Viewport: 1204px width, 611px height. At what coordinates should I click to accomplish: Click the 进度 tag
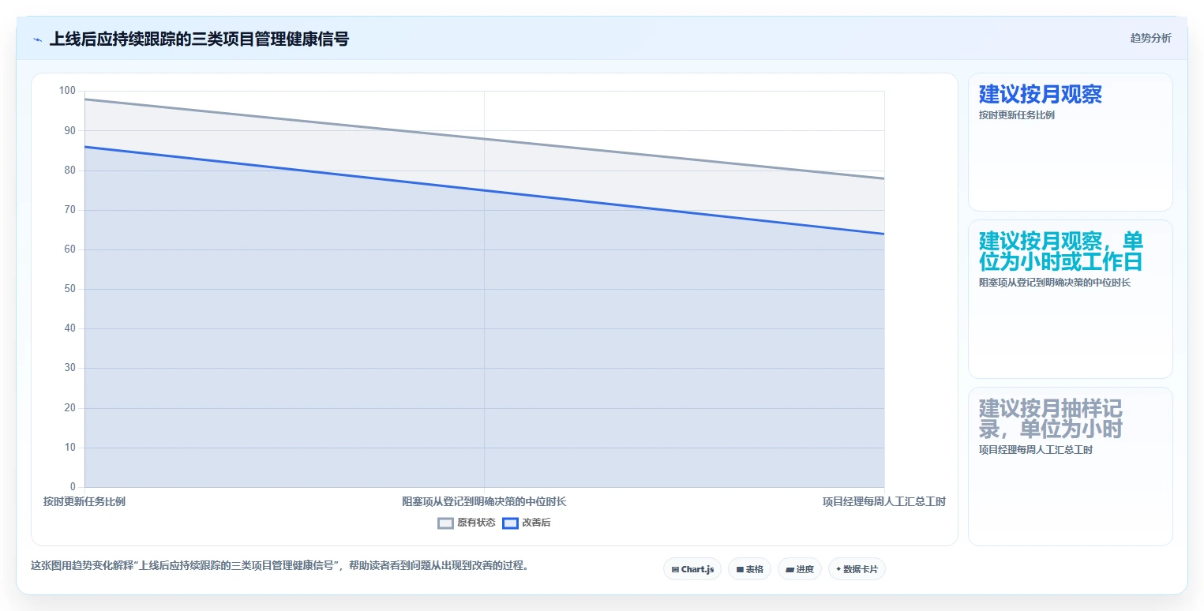click(800, 569)
